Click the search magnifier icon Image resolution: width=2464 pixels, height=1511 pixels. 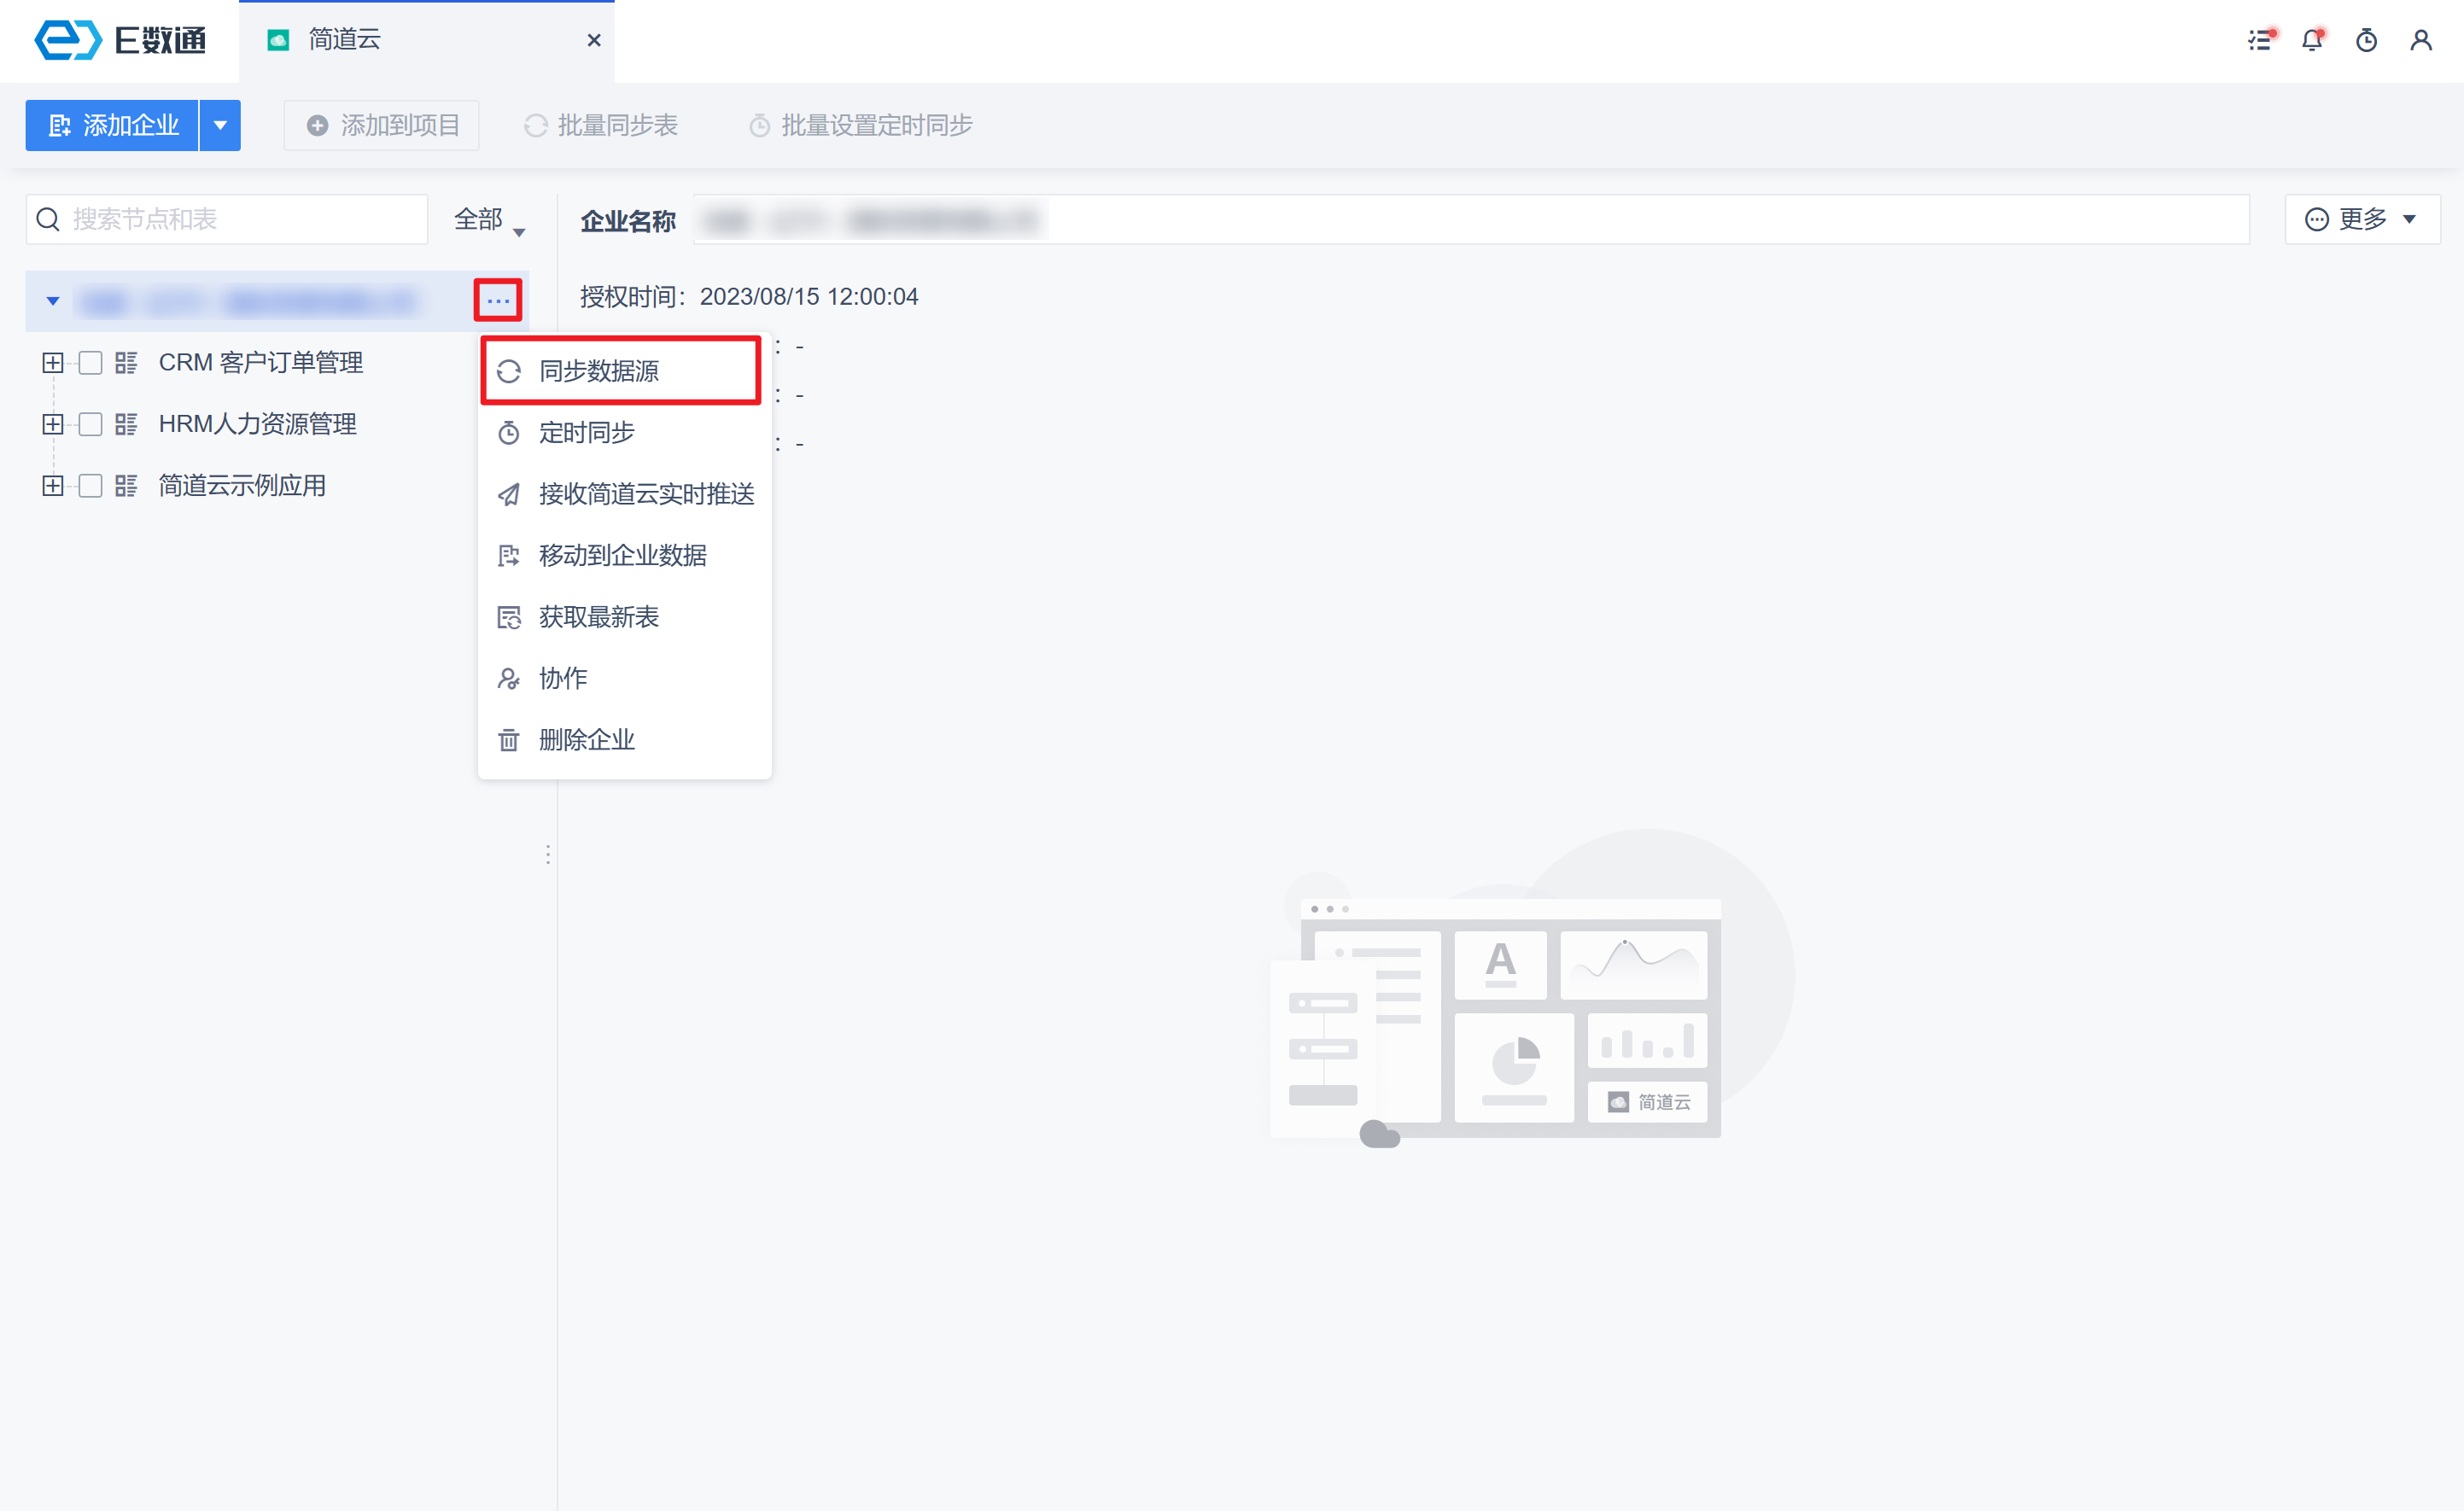tap(48, 219)
